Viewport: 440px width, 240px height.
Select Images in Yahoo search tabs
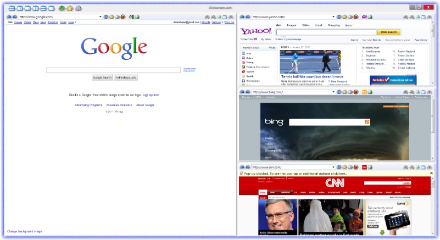pyautogui.click(x=292, y=25)
